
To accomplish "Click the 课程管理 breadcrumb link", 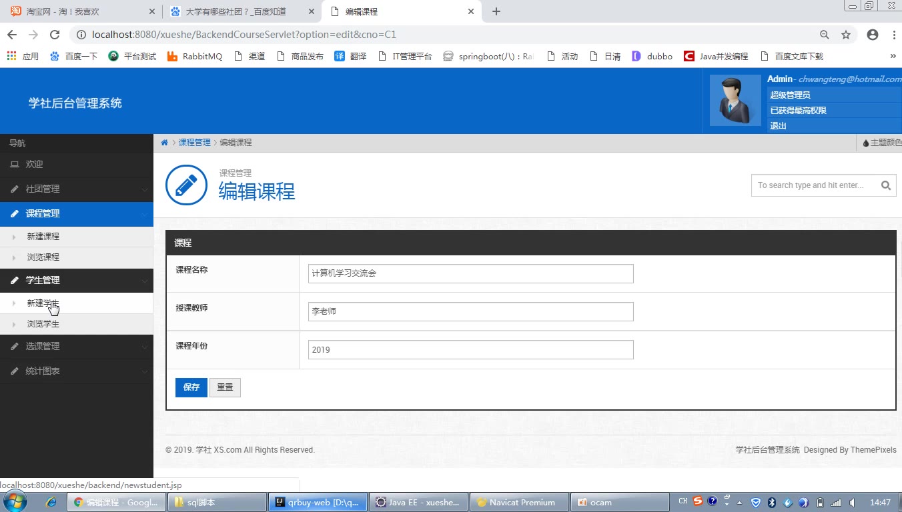I will 194,143.
